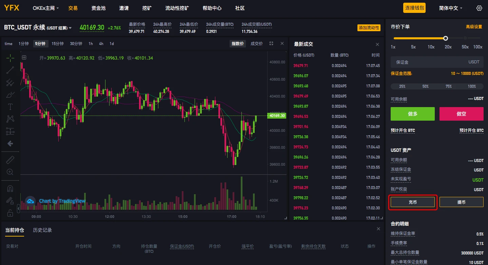The image size is (488, 265).
Task: Select the 1d chart interval
Action: click(112, 44)
